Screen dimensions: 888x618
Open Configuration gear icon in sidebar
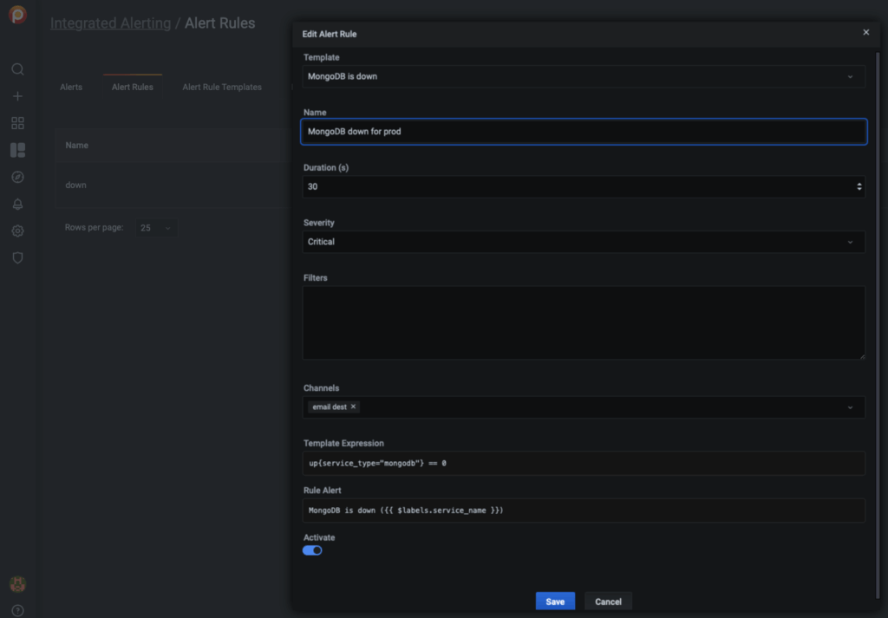coord(17,231)
